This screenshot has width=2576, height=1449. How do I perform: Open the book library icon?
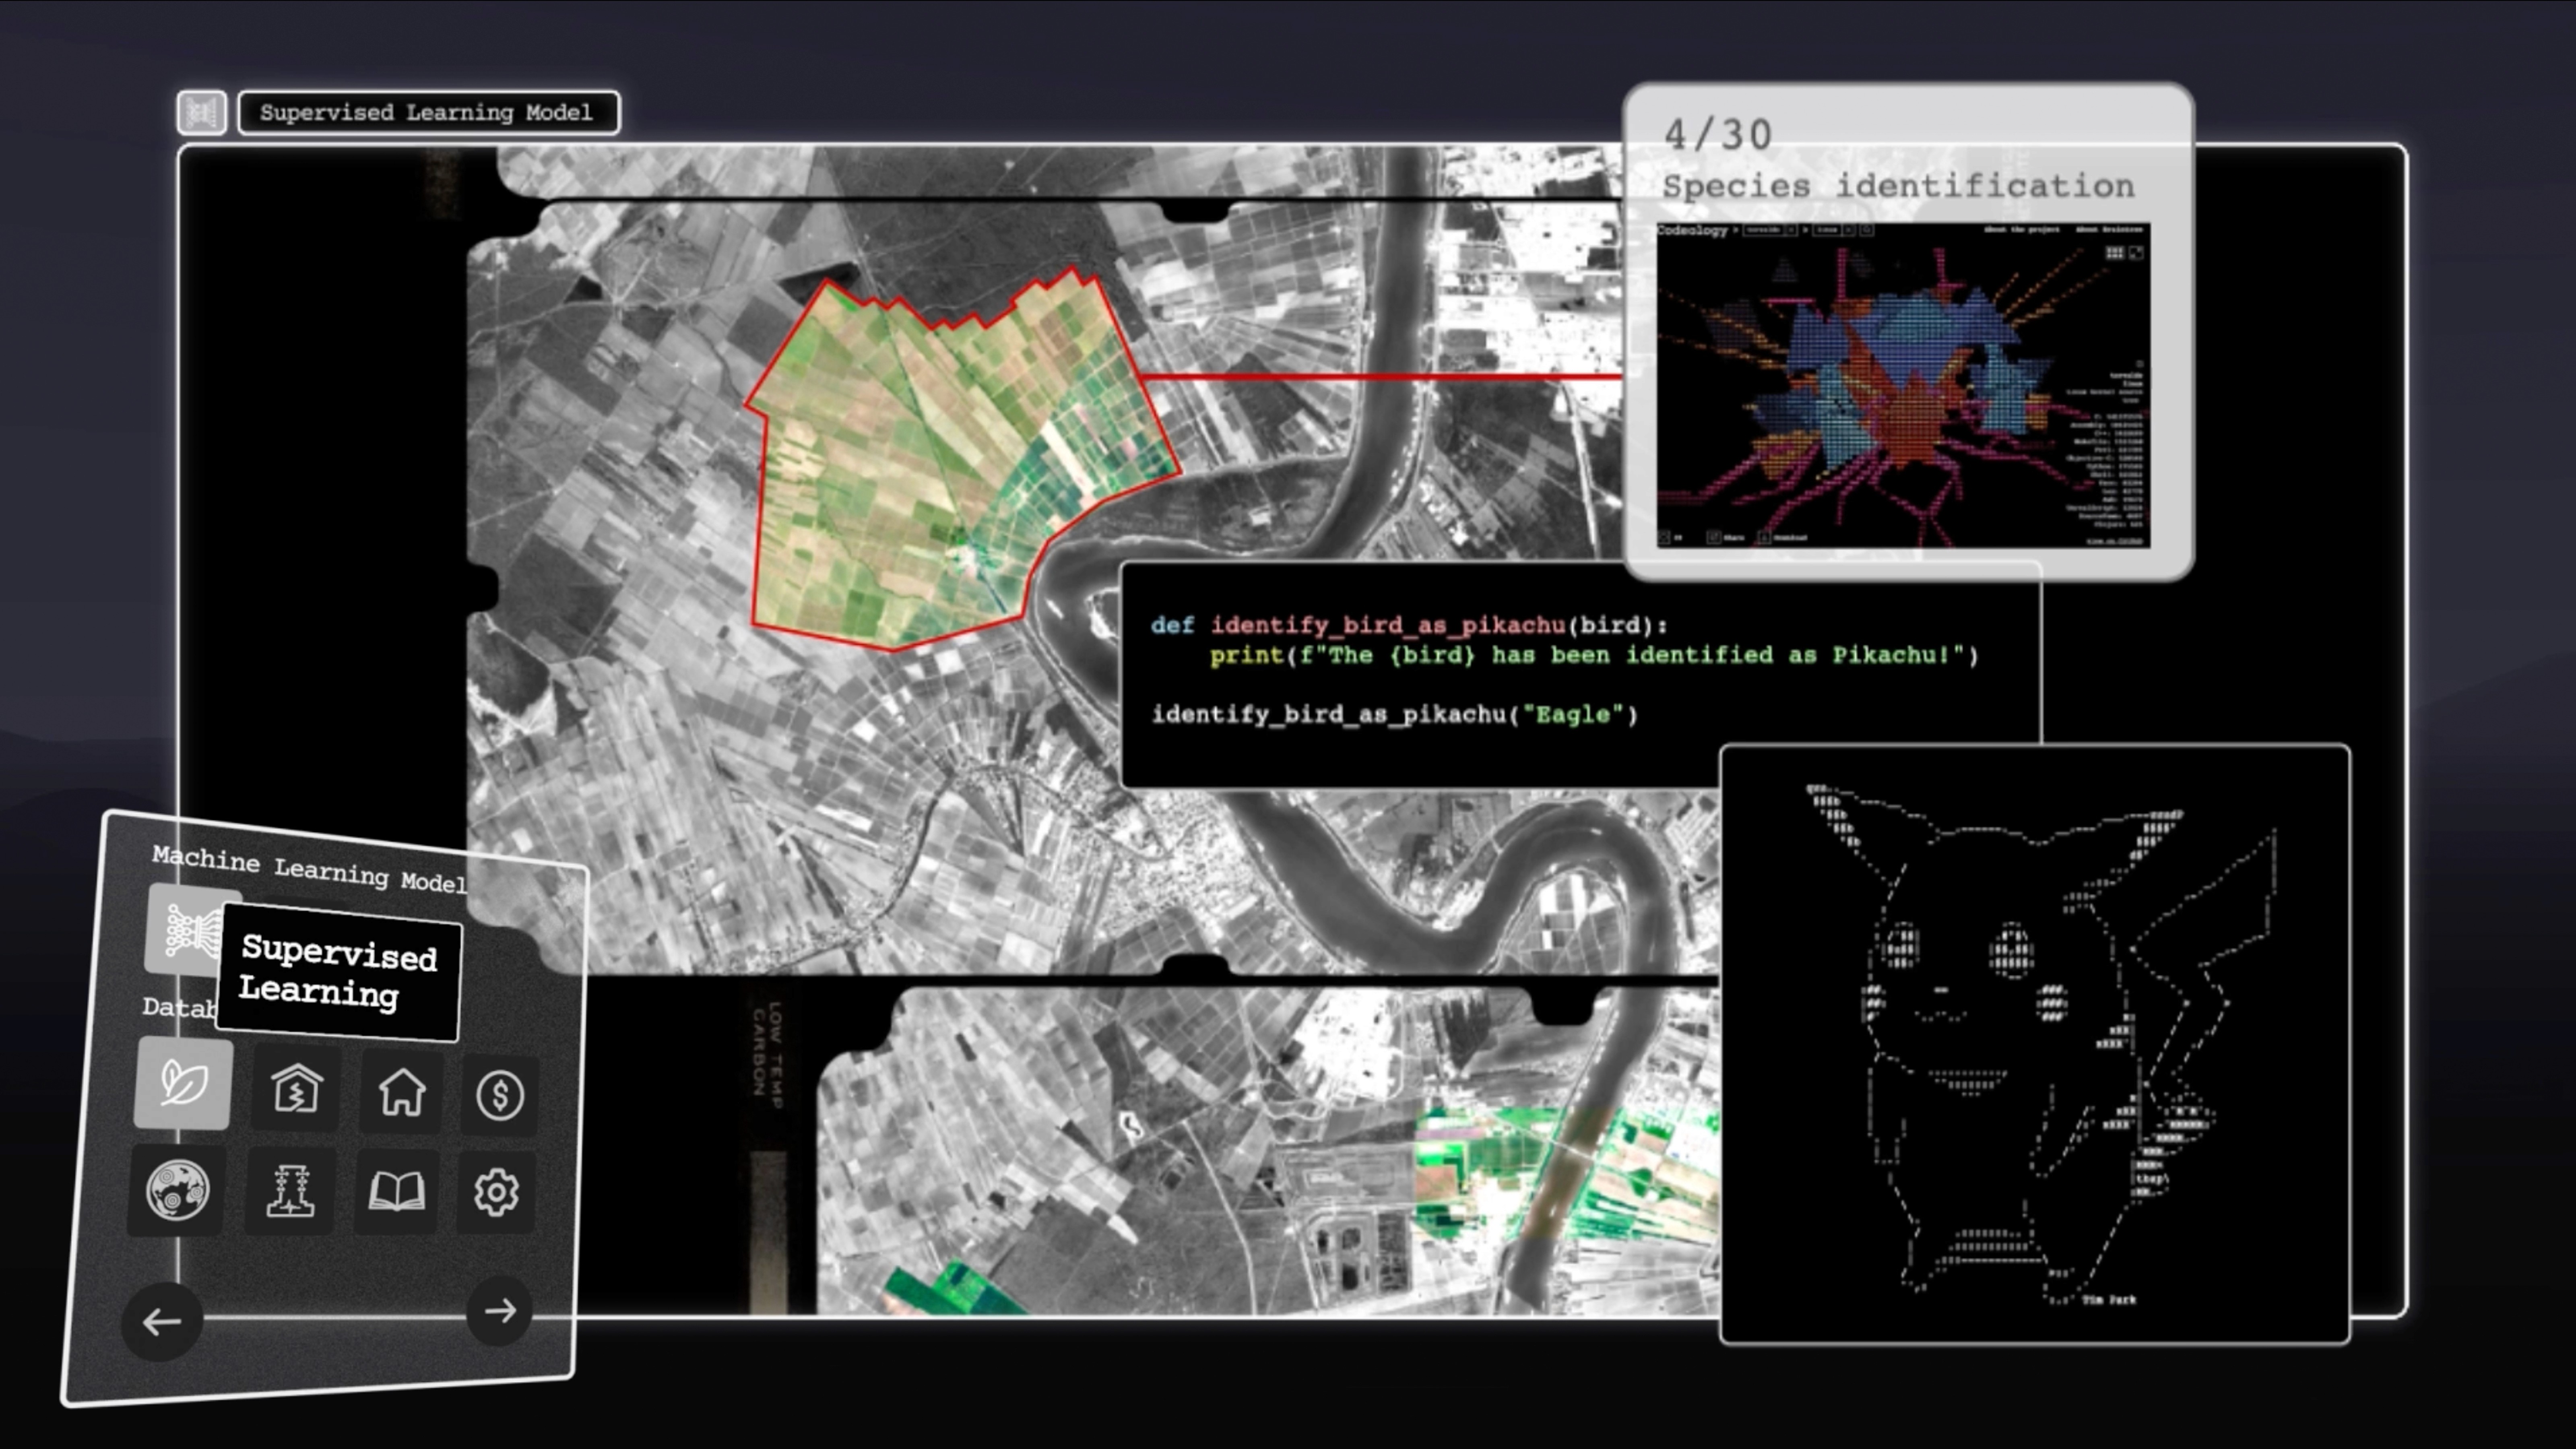click(397, 1192)
